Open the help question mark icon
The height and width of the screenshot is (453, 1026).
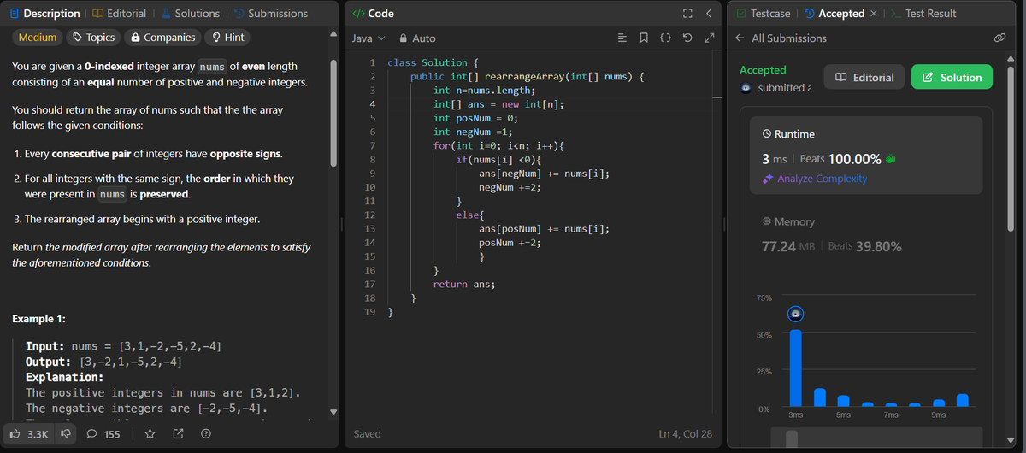[x=205, y=434]
